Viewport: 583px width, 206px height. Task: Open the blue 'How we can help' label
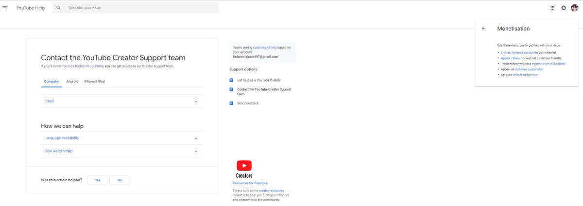(x=58, y=151)
